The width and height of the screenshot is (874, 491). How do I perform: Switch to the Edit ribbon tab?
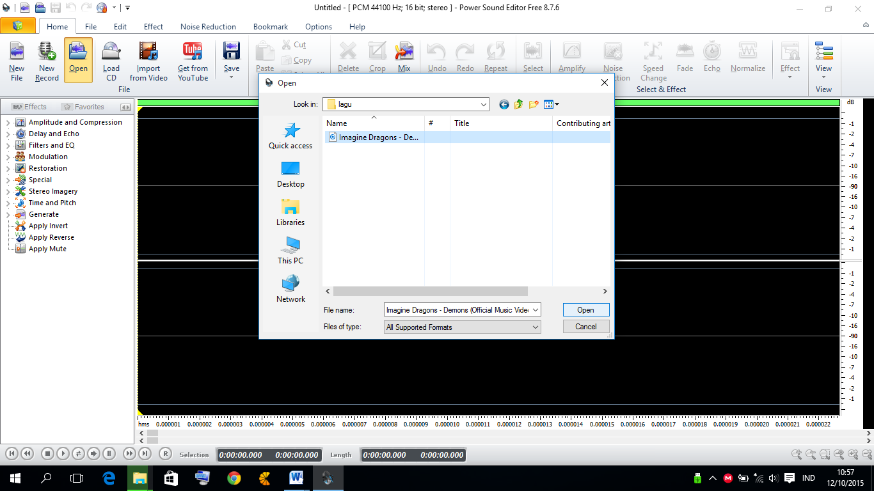(120, 27)
